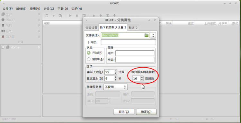Open the 说明(H) menu

(x=77, y=9)
